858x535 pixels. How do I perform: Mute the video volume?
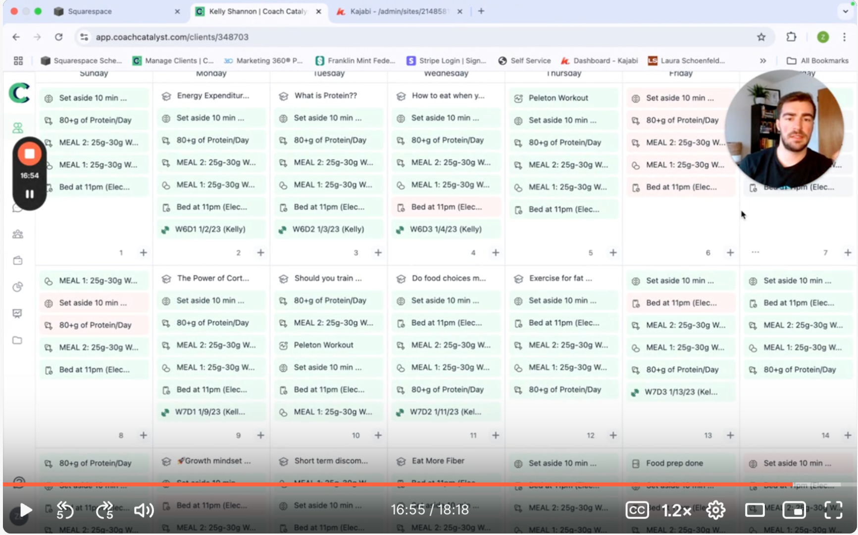click(144, 510)
